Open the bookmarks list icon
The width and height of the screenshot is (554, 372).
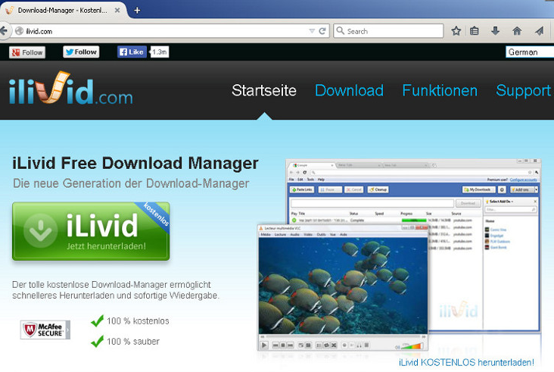[x=475, y=31]
